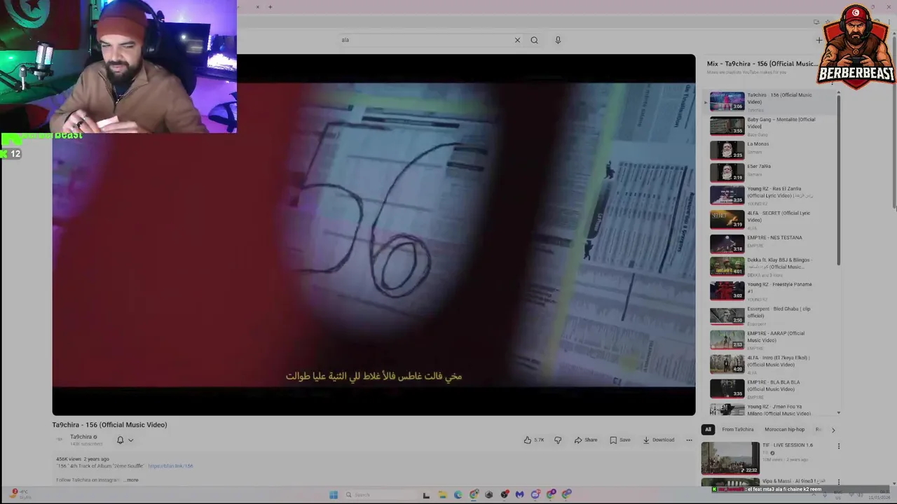The height and width of the screenshot is (504, 897).
Task: Click the Ta9chira channel avatar
Action: pyautogui.click(x=60, y=440)
